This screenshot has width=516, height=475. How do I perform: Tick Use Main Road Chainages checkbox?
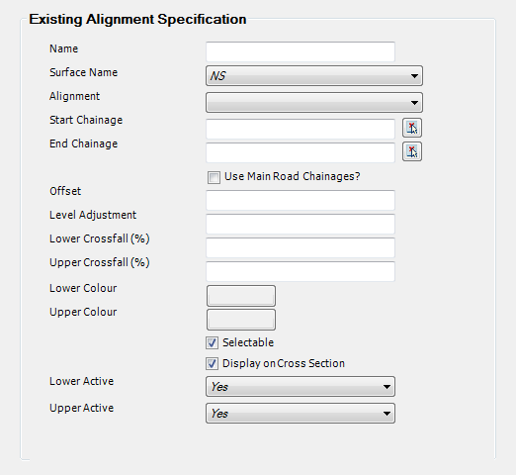coord(214,177)
